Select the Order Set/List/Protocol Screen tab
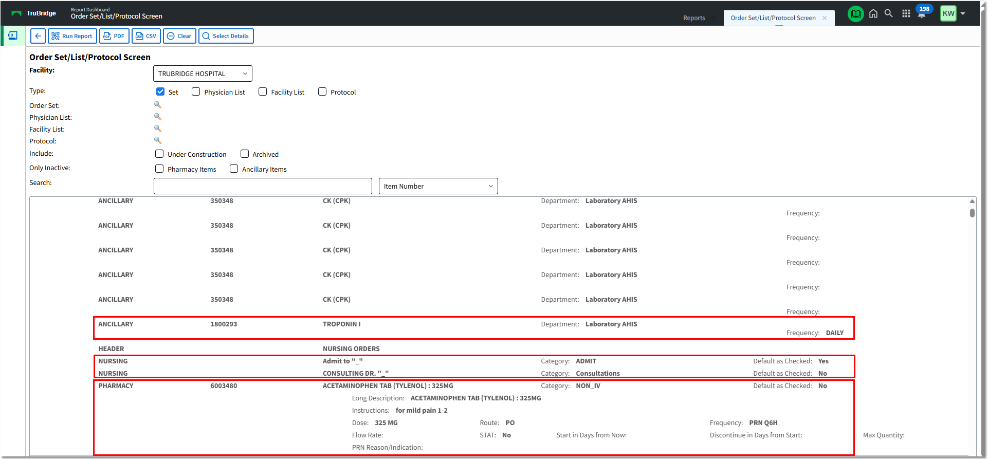988x460 pixels. click(x=773, y=18)
